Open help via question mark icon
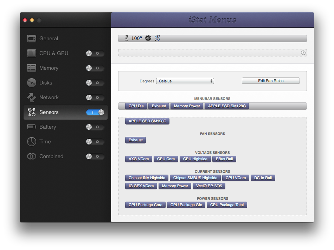The height and width of the screenshot is (250, 334). tap(303, 53)
